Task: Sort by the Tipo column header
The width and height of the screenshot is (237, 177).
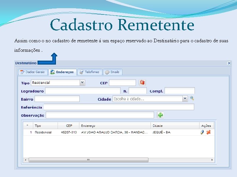Action: (x=45, y=126)
